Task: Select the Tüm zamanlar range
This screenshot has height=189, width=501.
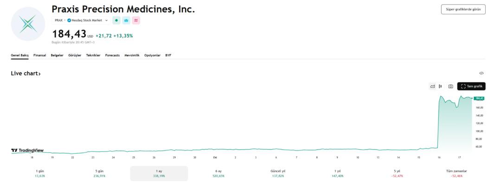Action: click(x=456, y=173)
